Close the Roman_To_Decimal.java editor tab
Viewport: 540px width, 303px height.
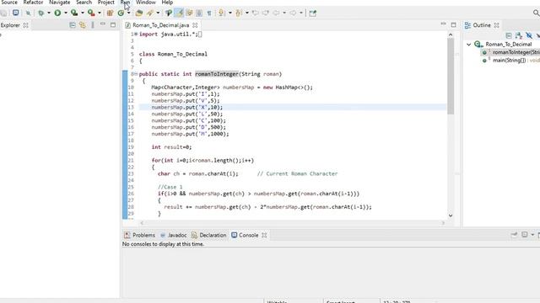(x=195, y=25)
